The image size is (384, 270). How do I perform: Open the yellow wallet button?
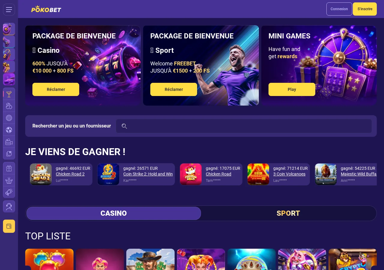[9, 226]
